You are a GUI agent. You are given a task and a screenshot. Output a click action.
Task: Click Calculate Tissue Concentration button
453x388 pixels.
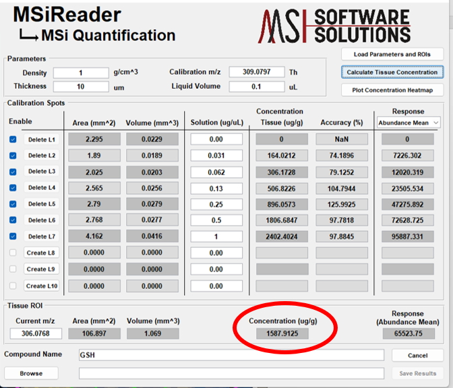392,72
